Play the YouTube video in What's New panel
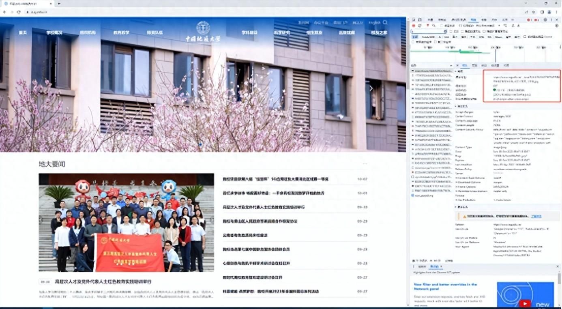 [525, 303]
